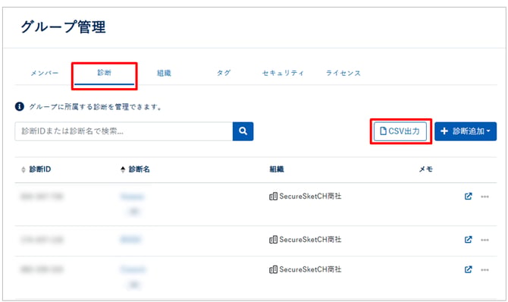
Task: Click the info icon beside the group description
Action: click(x=20, y=106)
